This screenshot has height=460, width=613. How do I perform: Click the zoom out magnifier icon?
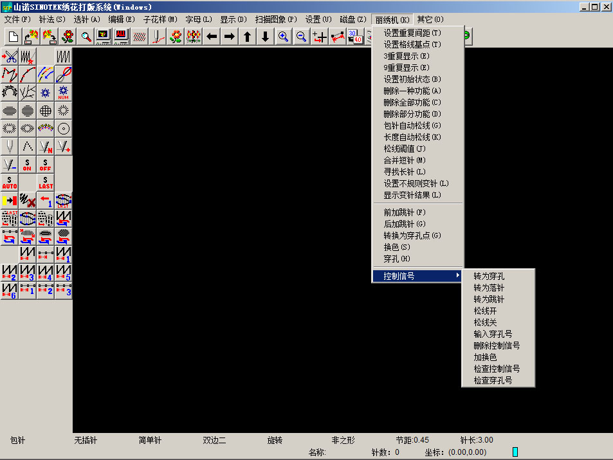[301, 37]
